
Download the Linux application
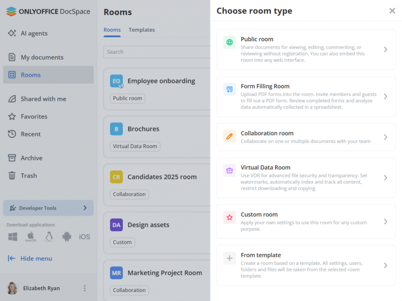point(49,237)
